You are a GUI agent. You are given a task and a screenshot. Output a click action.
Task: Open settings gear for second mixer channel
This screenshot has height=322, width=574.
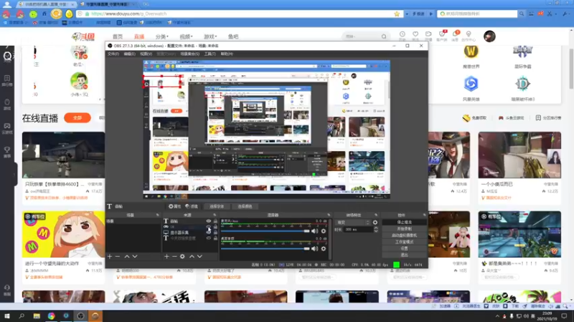[x=324, y=248]
